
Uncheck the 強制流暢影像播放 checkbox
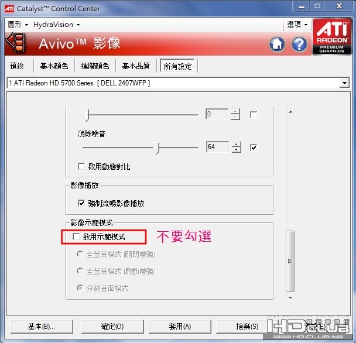click(x=81, y=203)
